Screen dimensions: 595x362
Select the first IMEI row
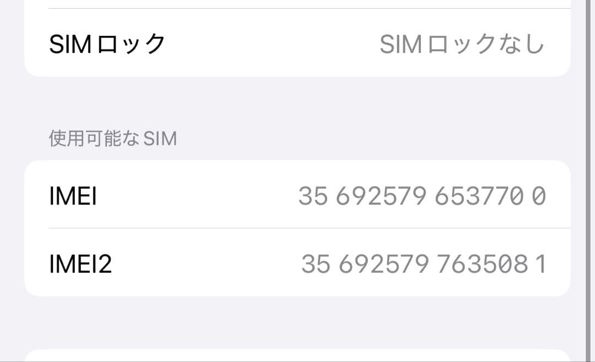point(297,196)
